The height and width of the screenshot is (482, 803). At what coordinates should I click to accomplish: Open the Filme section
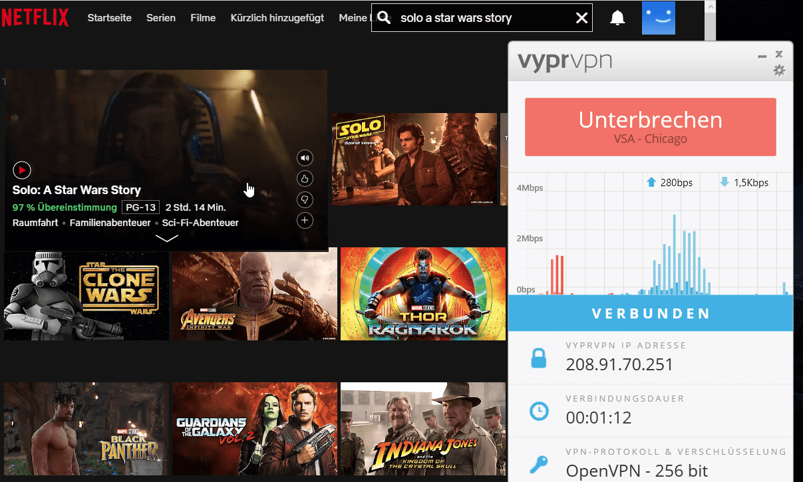click(203, 18)
